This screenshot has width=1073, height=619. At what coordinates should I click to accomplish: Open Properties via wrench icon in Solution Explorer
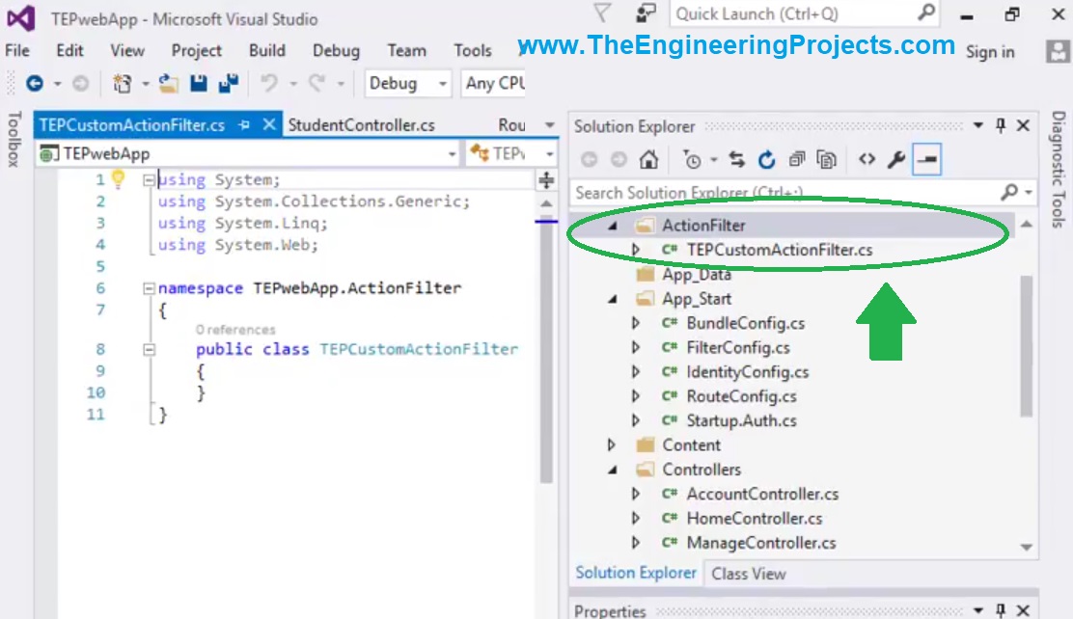click(896, 159)
